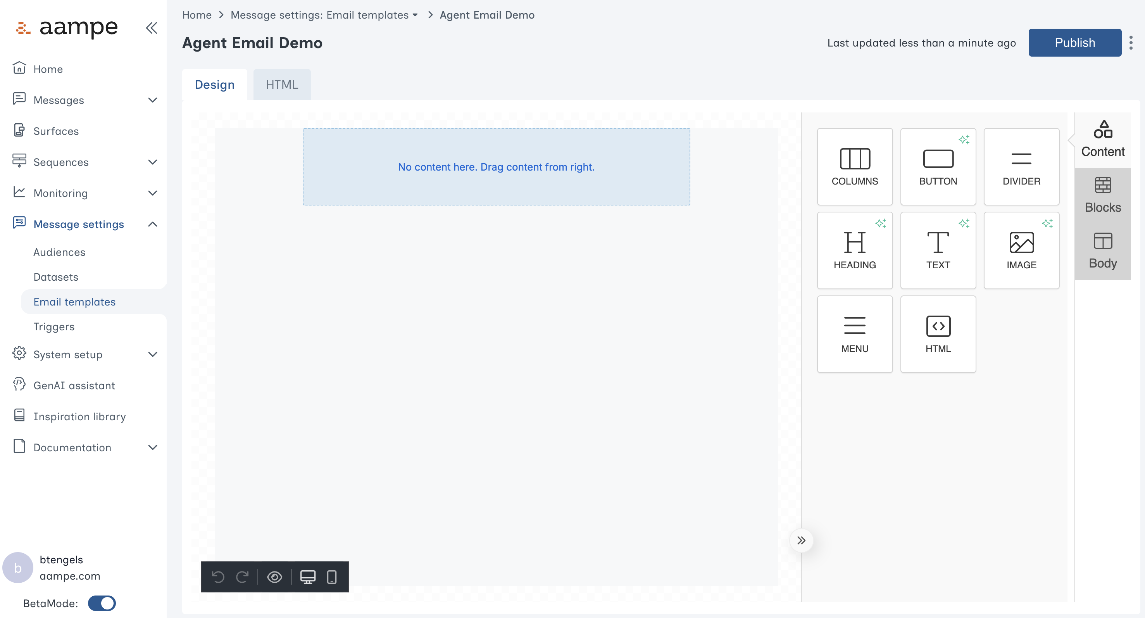Switch to mobile preview mode
This screenshot has height=618, width=1145.
click(331, 577)
